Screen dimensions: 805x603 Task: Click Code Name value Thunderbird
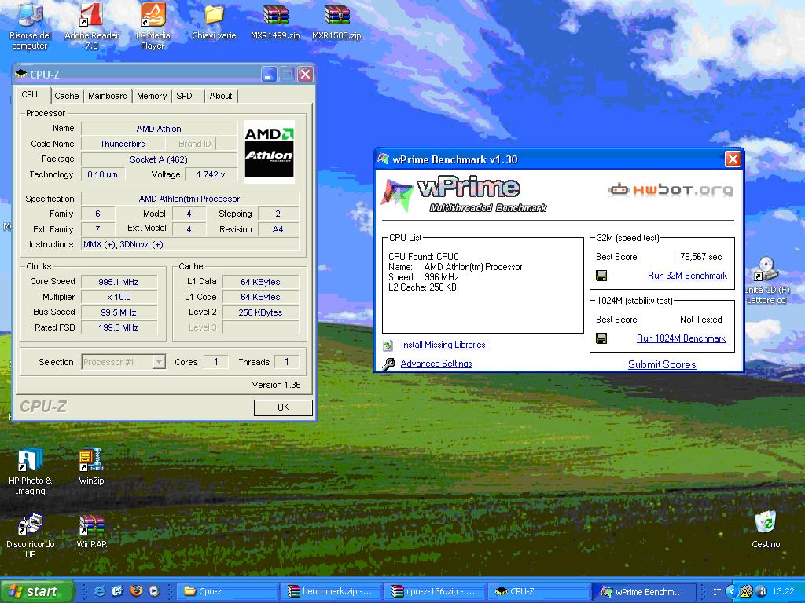[x=123, y=144]
